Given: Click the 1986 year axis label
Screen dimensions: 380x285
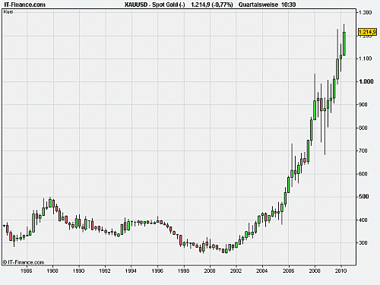Looking at the screenshot, I should [27, 271].
